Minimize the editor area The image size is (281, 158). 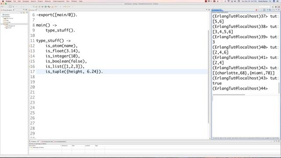click(x=206, y=10)
